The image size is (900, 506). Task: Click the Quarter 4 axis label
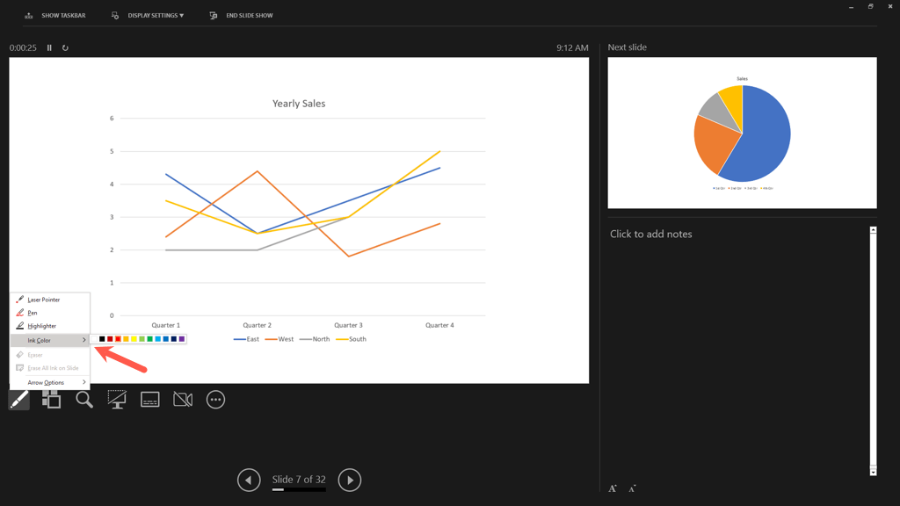point(439,325)
